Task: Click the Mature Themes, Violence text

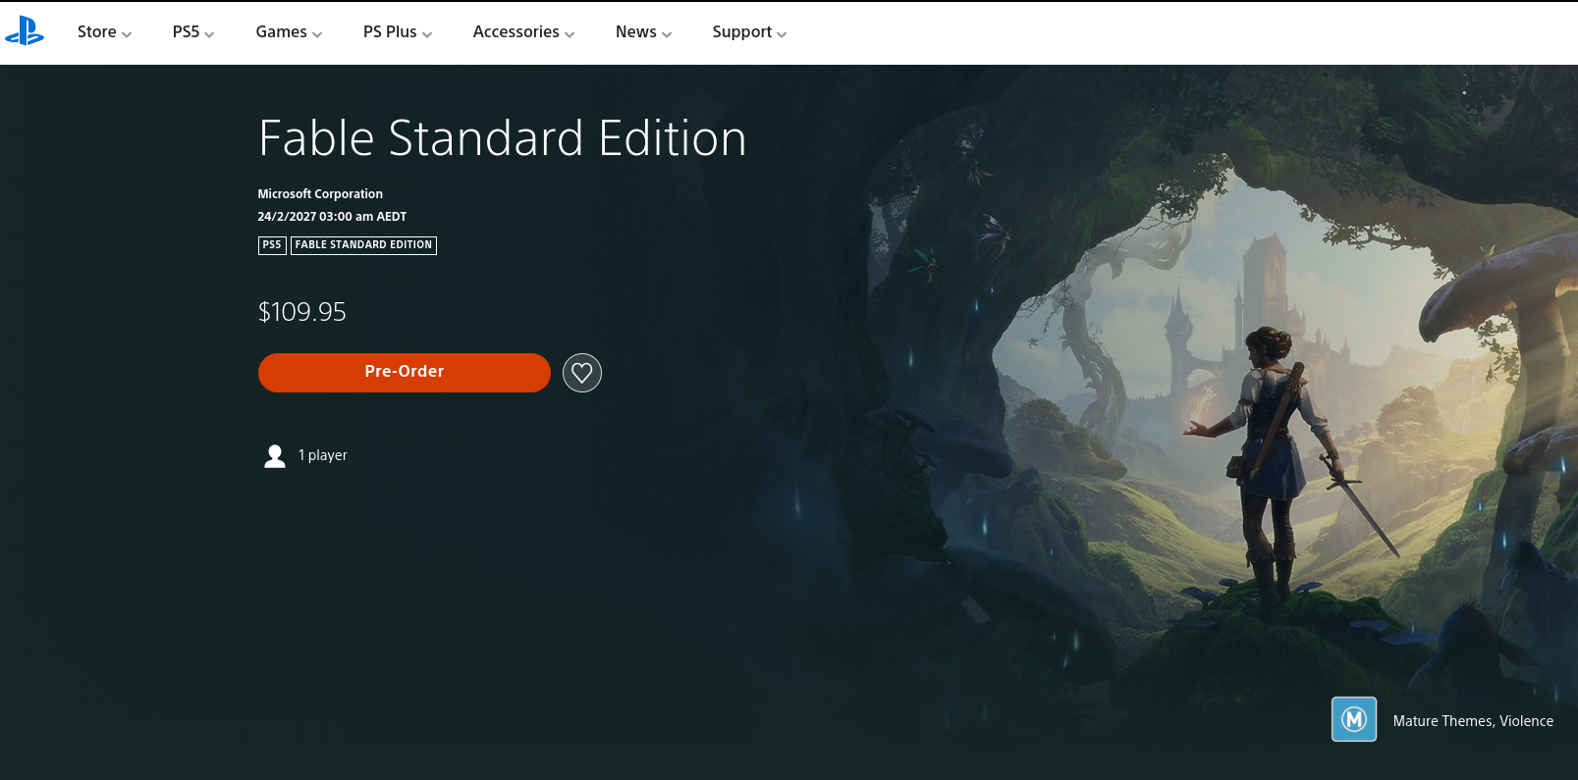Action: [1473, 721]
